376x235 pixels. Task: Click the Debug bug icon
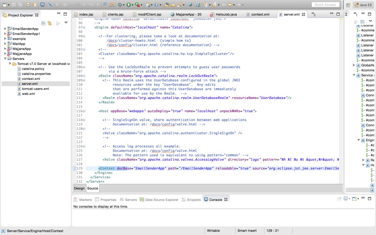tap(120, 5)
